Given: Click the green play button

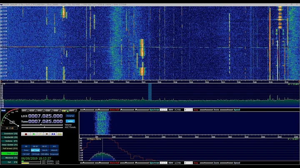Looking at the screenshot, I should point(34,134).
